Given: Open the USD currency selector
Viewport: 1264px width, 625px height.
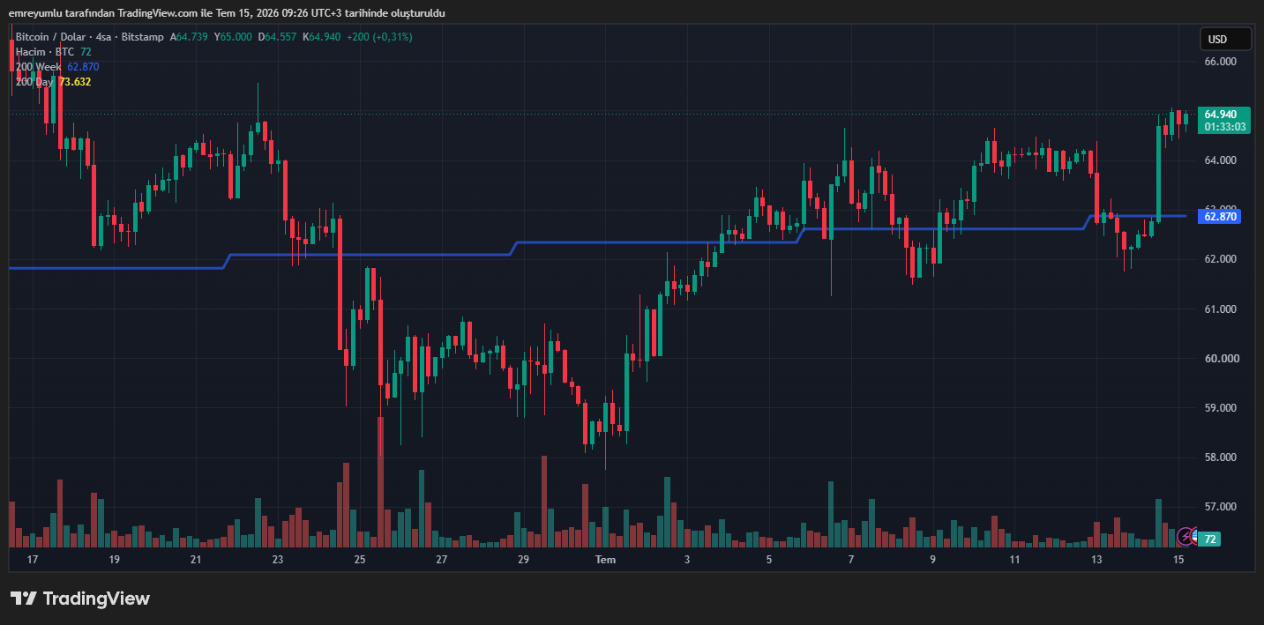Looking at the screenshot, I should [1225, 39].
